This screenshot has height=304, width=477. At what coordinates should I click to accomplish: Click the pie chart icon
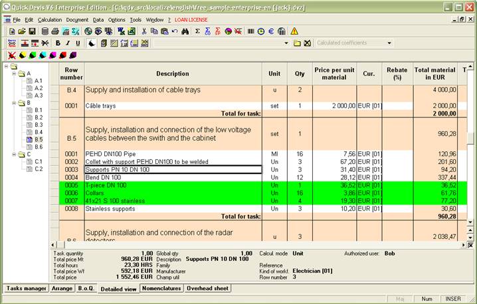pyautogui.click(x=228, y=31)
